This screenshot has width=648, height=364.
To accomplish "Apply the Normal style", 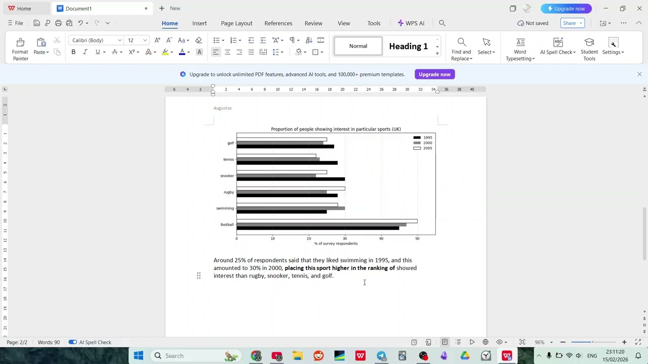I will coord(358,47).
